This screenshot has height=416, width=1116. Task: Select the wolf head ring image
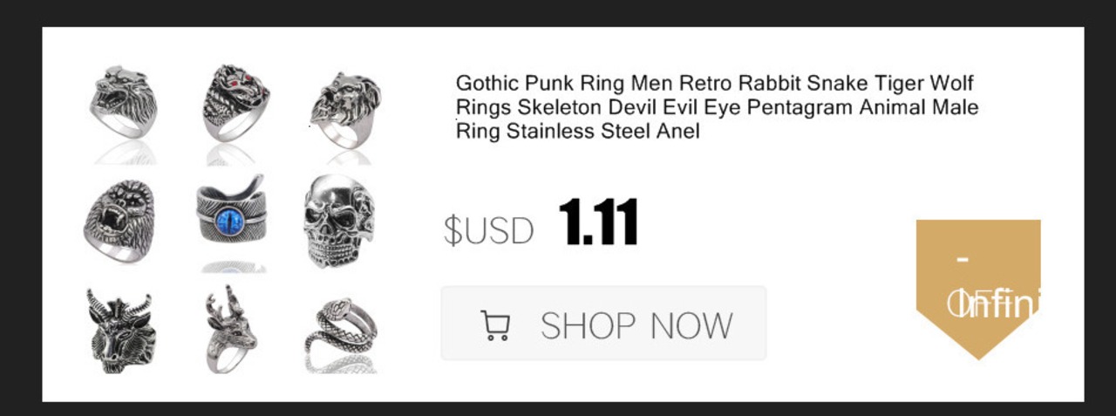122,101
